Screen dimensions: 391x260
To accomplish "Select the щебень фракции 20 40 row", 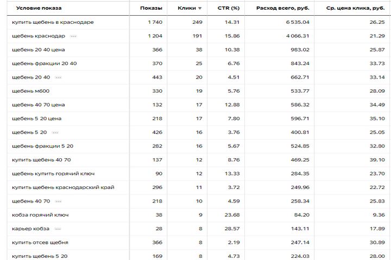I will 44,63.
